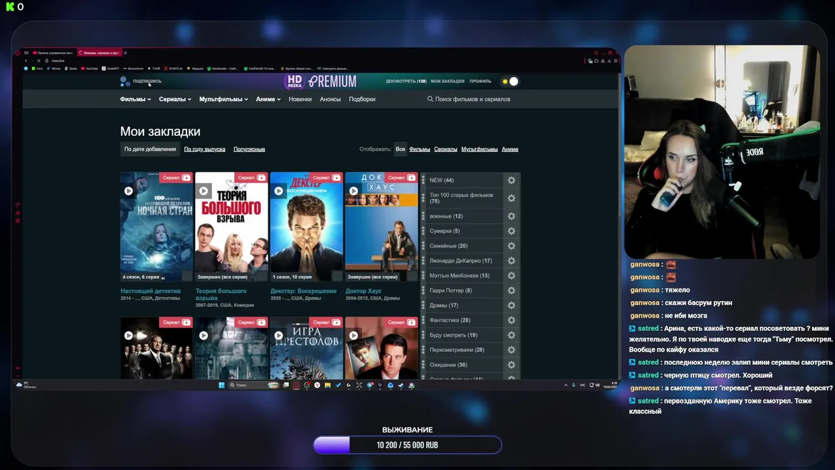Screen dimensions: 835x470
Task: Open Теория большого взрыва title link
Action: tap(221, 294)
